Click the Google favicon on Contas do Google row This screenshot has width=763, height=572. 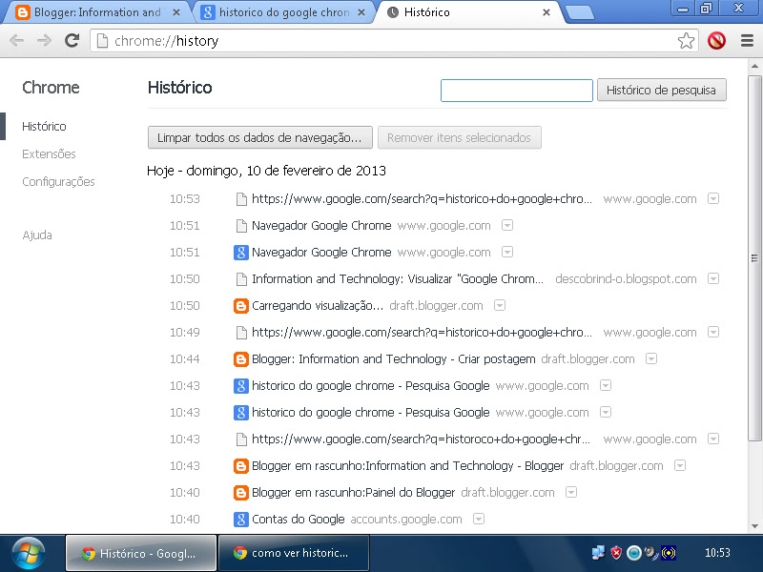(241, 520)
